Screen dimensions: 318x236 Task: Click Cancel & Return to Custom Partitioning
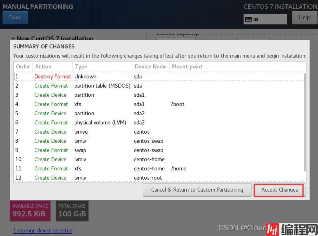(x=197, y=190)
